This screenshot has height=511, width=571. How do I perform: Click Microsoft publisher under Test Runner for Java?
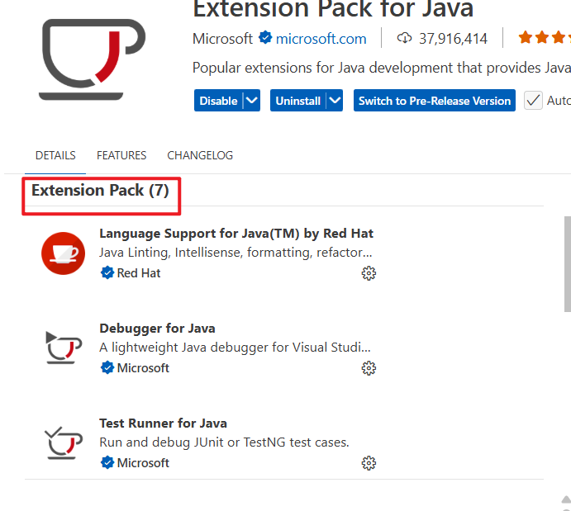pyautogui.click(x=143, y=463)
